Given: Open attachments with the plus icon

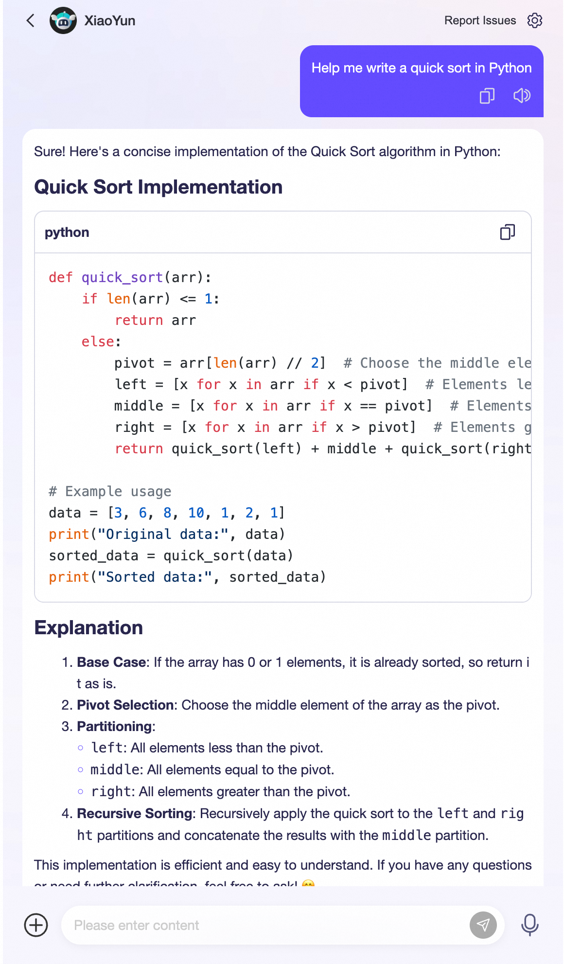Looking at the screenshot, I should (36, 925).
